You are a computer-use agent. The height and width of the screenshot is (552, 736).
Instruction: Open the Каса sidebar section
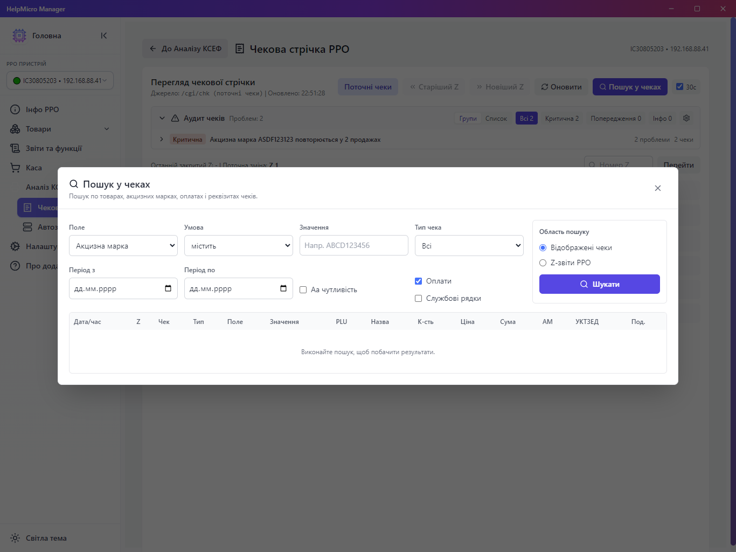pos(60,168)
